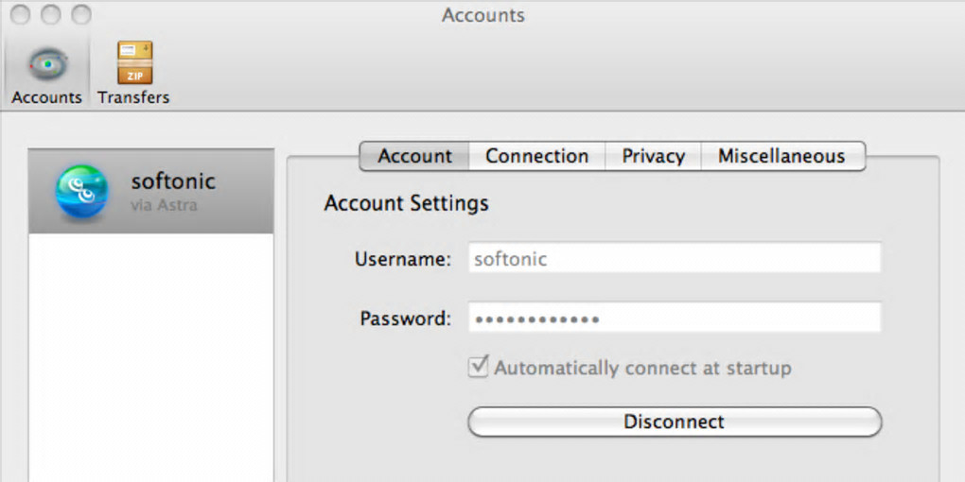Minimize the Accounts window
This screenshot has height=482, width=965.
pyautogui.click(x=51, y=15)
